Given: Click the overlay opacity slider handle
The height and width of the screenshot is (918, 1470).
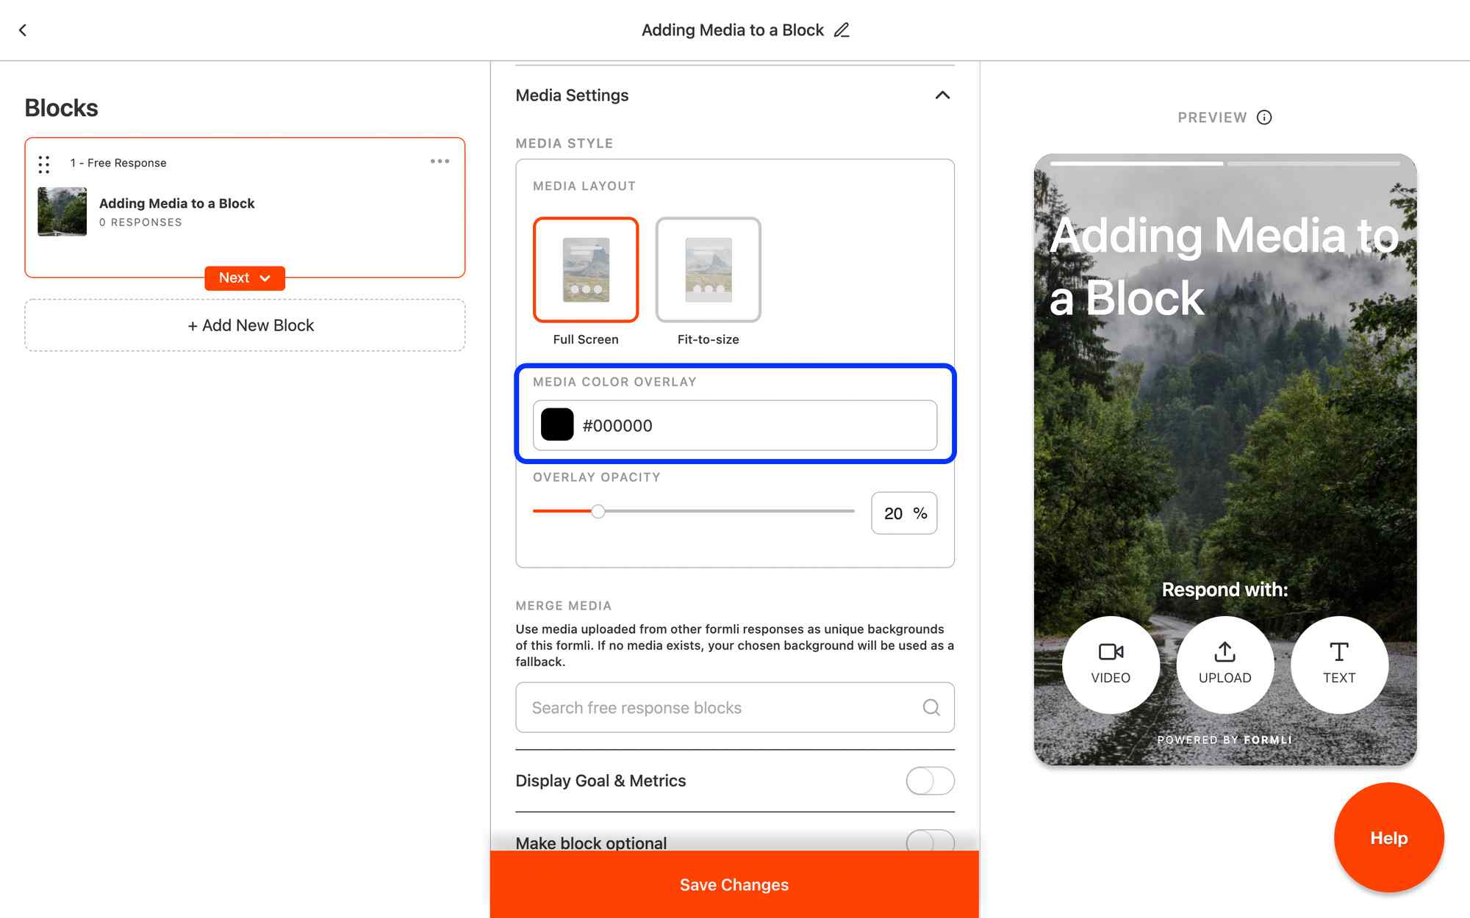Looking at the screenshot, I should tap(598, 511).
